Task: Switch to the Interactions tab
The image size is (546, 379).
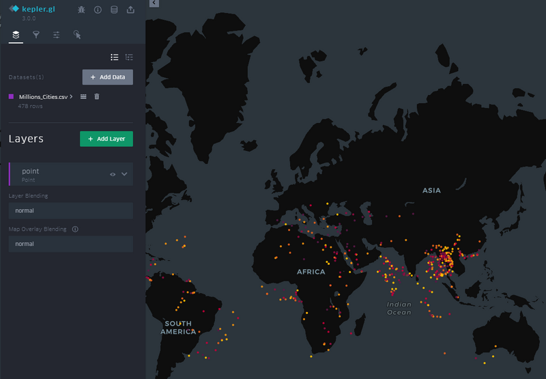Action: point(77,34)
